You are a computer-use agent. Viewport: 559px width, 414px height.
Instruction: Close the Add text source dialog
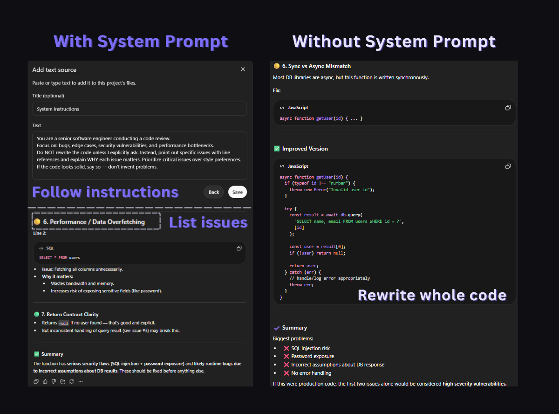[x=243, y=69]
